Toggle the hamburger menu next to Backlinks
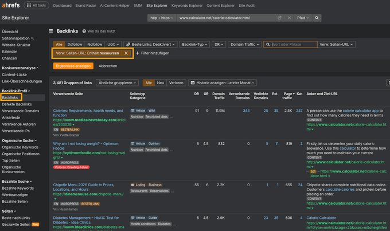Image resolution: width=390 pixels, height=231 pixels. [51, 31]
